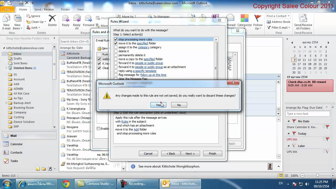
Task: Switch to the Send / Receive tab
Action: pyautogui.click(x=44, y=9)
